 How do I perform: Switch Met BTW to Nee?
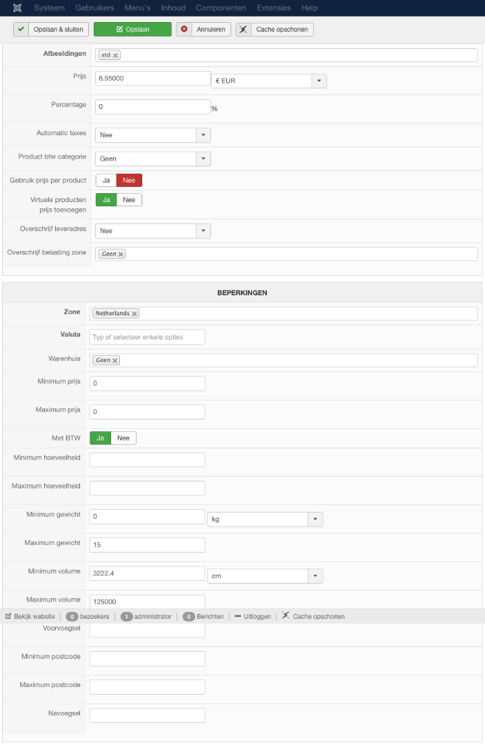(x=123, y=438)
